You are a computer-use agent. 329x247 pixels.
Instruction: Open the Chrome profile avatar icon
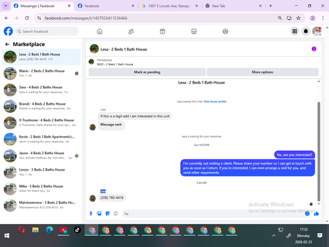(x=313, y=18)
